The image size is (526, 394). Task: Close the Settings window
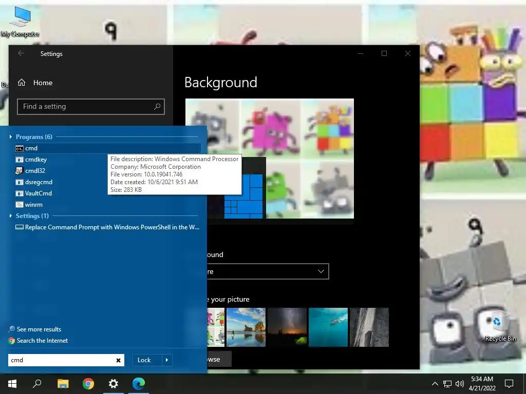(408, 53)
